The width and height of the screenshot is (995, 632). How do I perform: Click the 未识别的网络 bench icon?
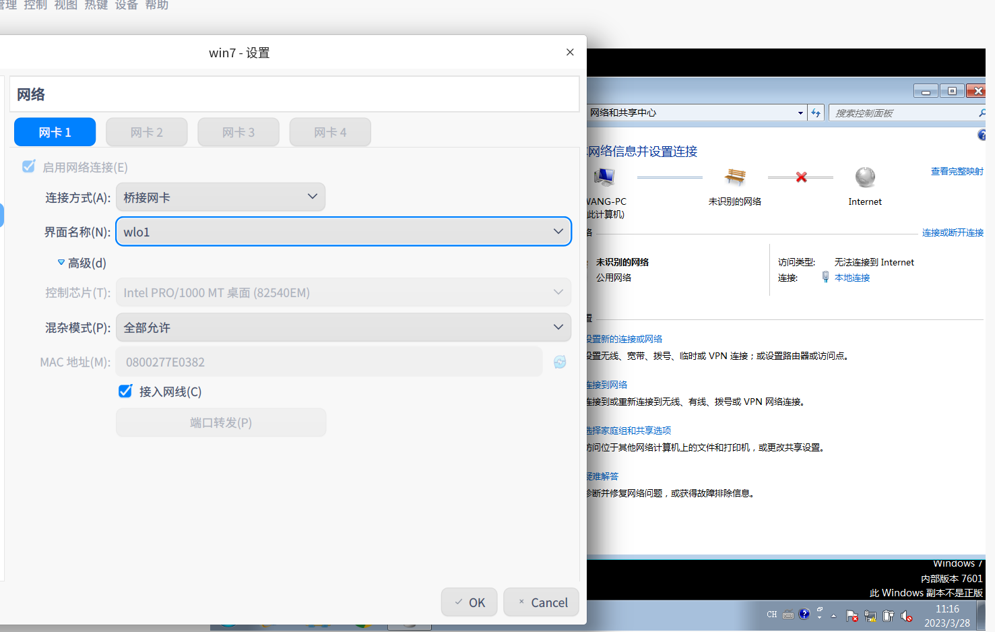pos(735,177)
